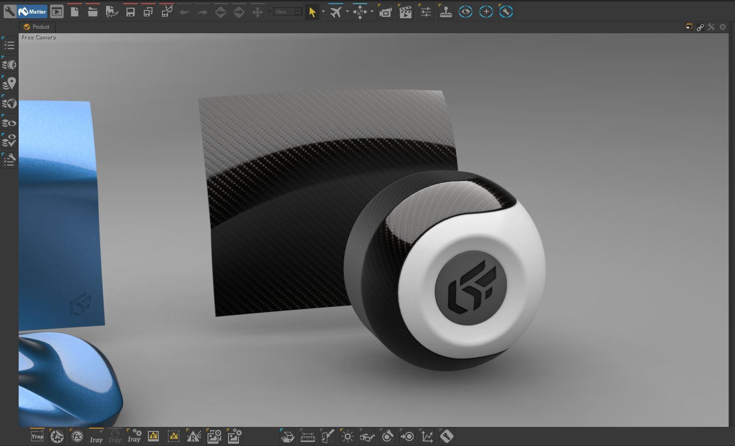The height and width of the screenshot is (446, 735).
Task: Click the line-chart icon in the bottom bar
Action: pos(427,436)
